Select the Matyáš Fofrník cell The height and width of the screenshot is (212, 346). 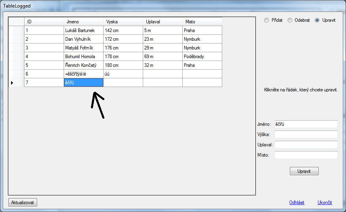point(83,48)
